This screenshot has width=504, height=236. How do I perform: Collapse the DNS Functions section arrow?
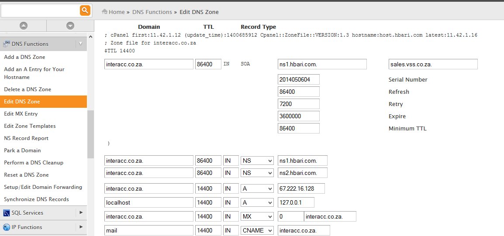(81, 44)
